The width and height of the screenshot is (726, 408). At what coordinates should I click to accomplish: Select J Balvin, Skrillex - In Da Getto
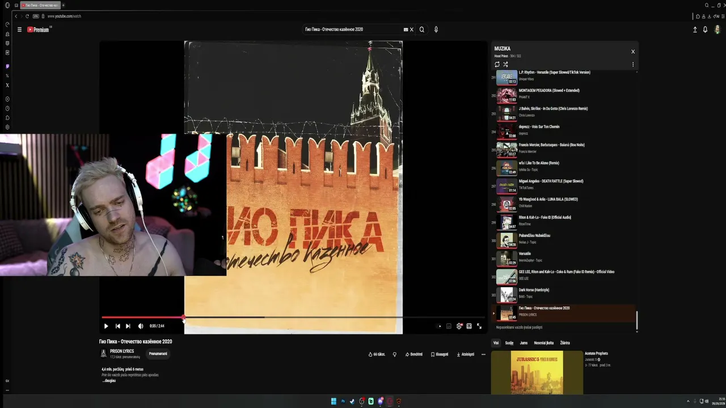point(563,113)
